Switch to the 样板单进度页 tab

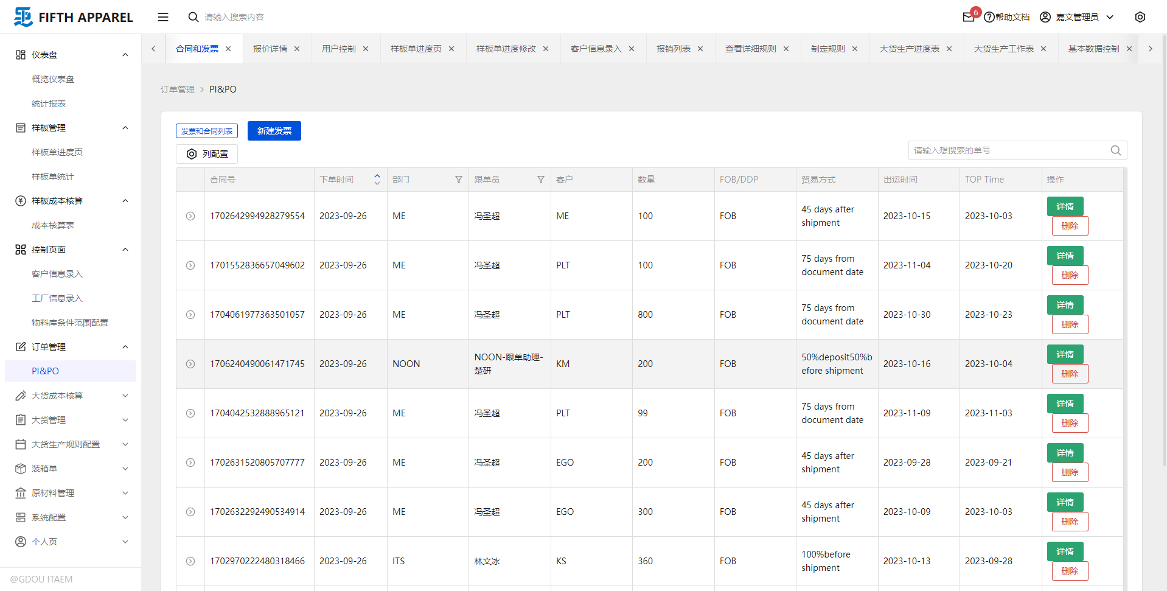[416, 49]
